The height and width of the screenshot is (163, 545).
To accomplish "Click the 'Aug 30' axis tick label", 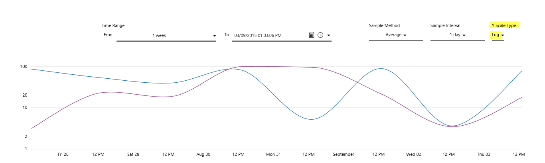I will click(203, 154).
